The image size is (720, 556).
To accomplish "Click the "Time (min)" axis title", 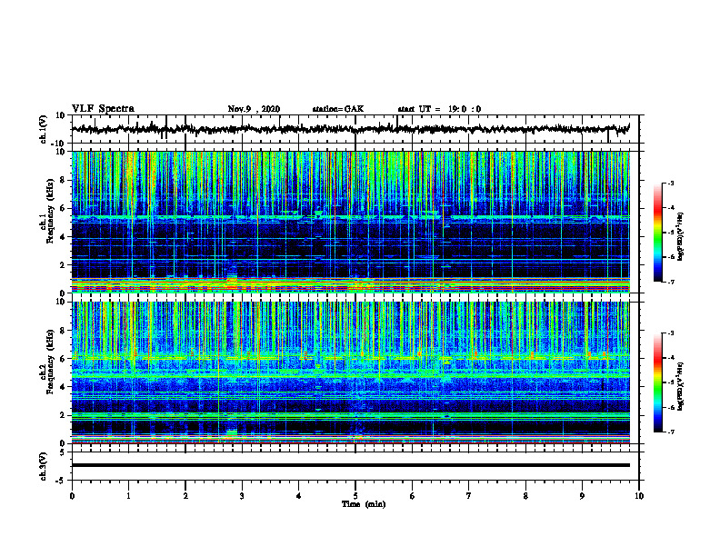I will pyautogui.click(x=364, y=504).
